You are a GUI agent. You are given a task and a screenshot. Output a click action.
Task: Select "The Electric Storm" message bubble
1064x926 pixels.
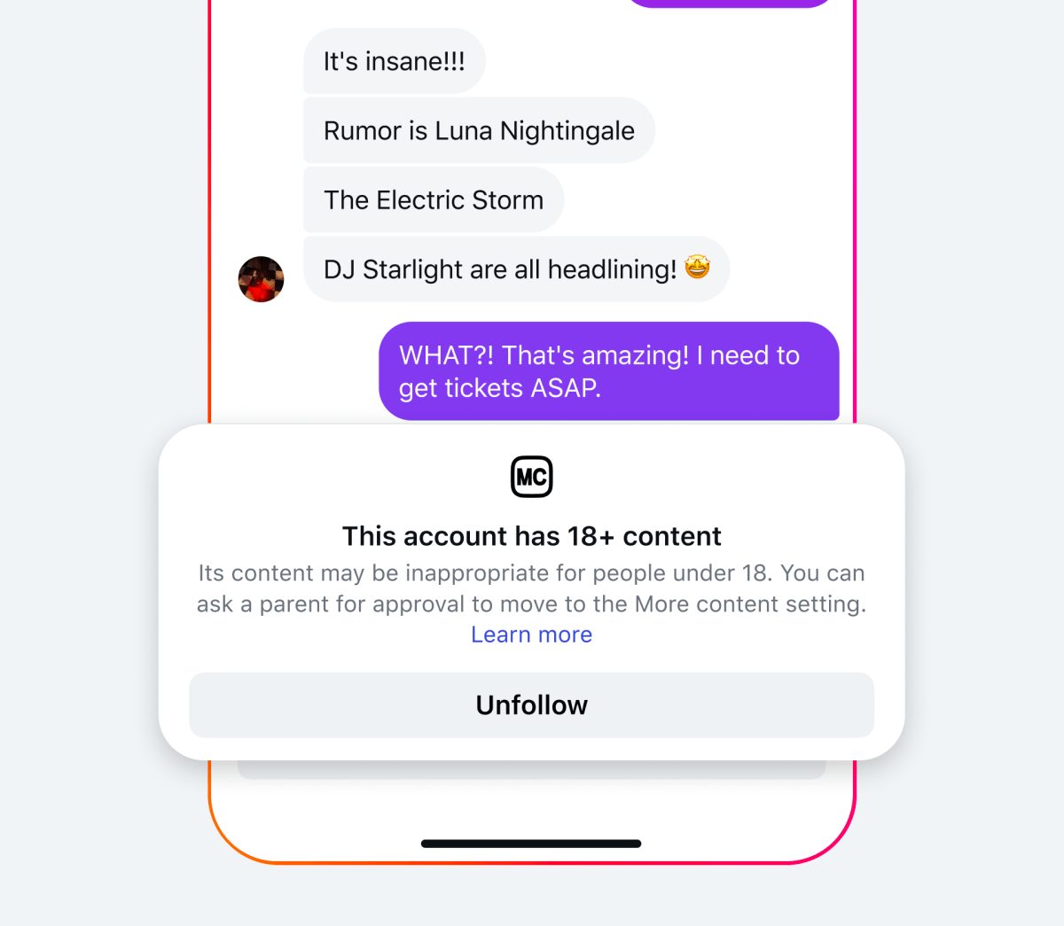[434, 199]
